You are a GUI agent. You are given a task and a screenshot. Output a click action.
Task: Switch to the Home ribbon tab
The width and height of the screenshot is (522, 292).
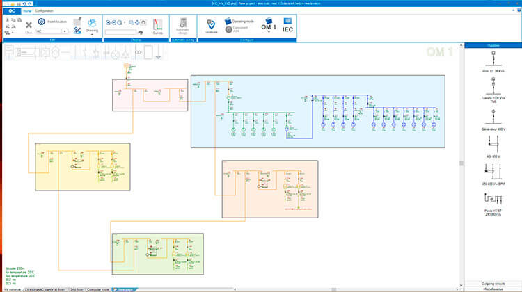[x=27, y=11]
